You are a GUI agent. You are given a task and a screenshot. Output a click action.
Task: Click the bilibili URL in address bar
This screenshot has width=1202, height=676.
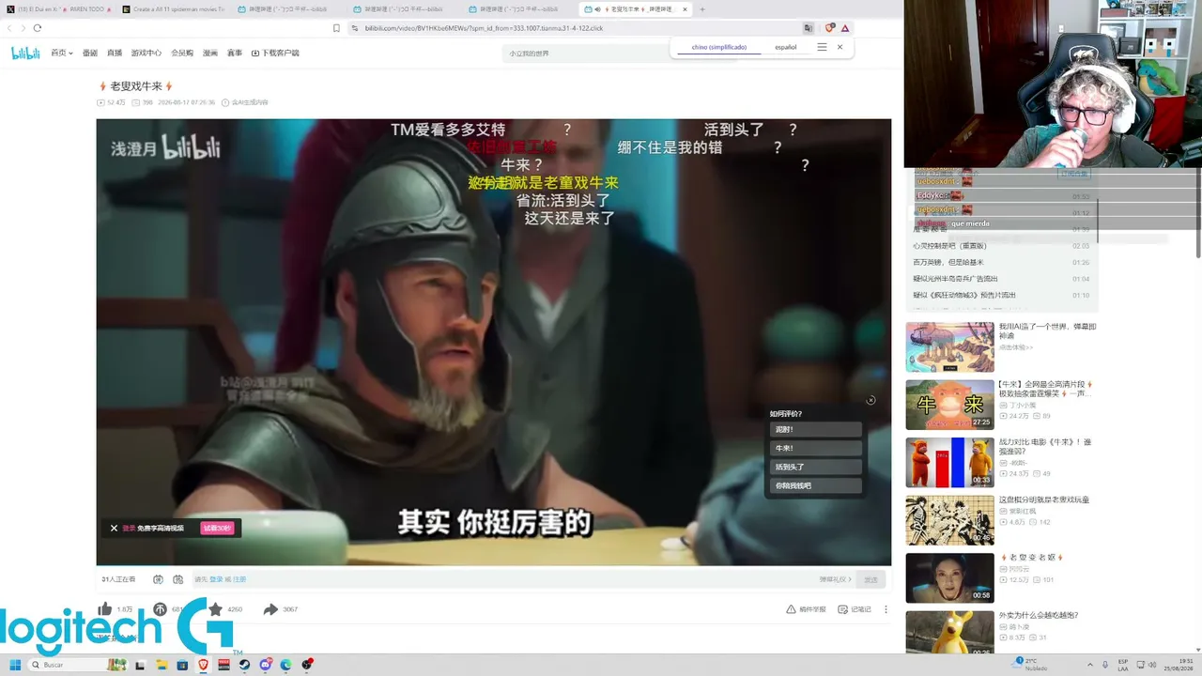[x=484, y=28]
